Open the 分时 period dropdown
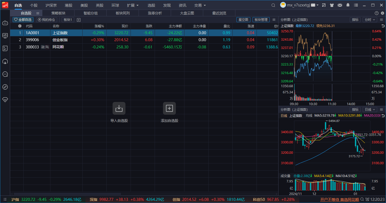Image resolution: width=386 pixels, height=203 pixels. [x=370, y=20]
